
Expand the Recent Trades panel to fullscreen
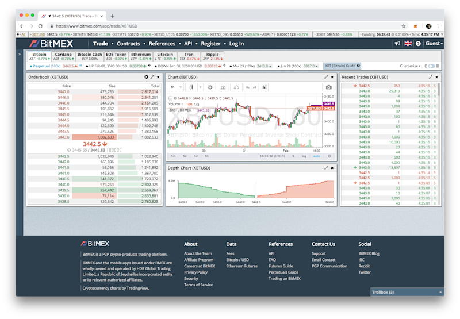click(x=430, y=77)
